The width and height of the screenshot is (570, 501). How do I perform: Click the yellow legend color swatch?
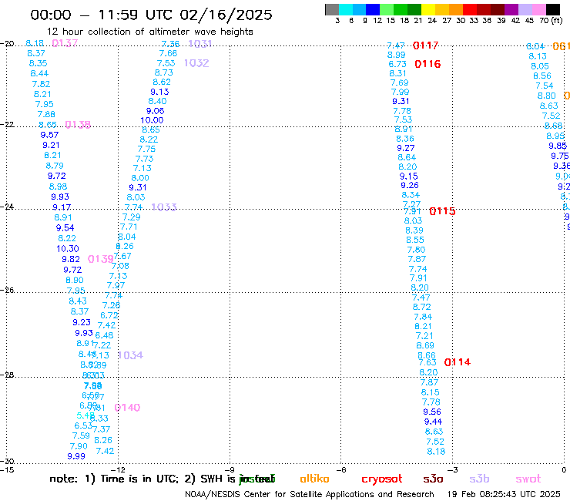tap(428, 9)
